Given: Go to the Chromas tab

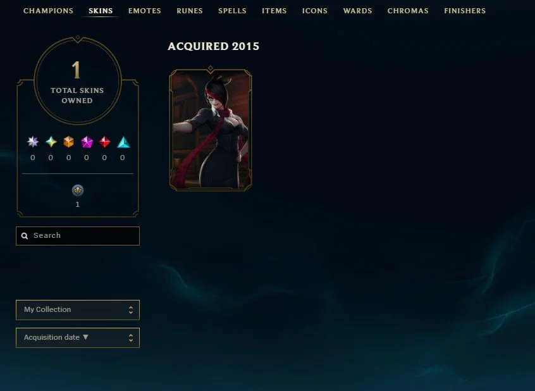Looking at the screenshot, I should point(408,11).
